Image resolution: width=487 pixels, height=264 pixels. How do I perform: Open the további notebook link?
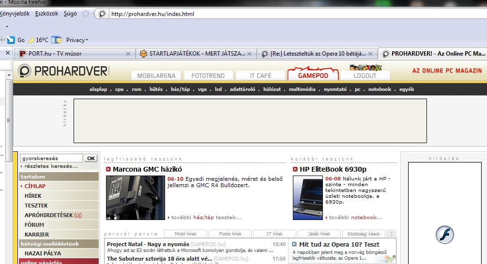coord(356,218)
